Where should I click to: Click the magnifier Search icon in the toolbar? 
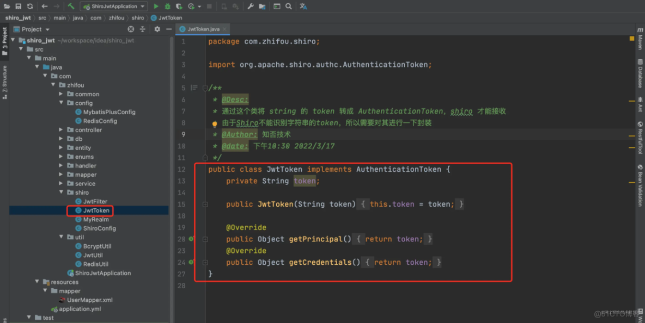point(289,5)
